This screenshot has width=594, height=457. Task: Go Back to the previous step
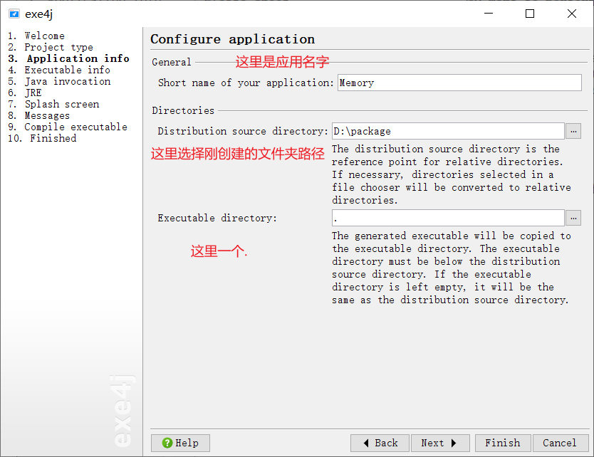click(380, 443)
